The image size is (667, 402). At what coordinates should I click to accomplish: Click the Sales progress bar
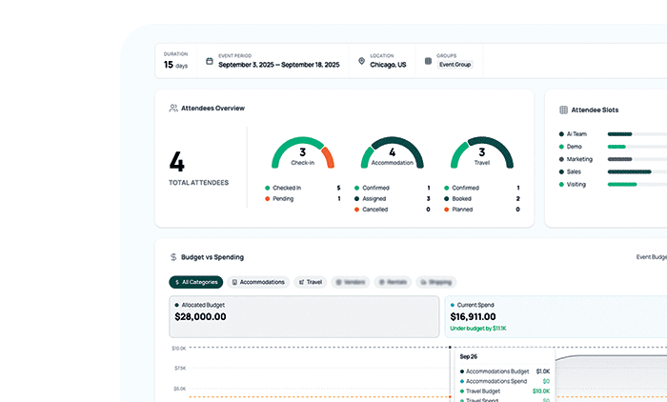(x=637, y=171)
